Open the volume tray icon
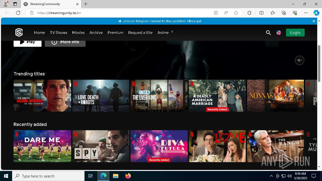The image size is (322, 181). coord(290,176)
